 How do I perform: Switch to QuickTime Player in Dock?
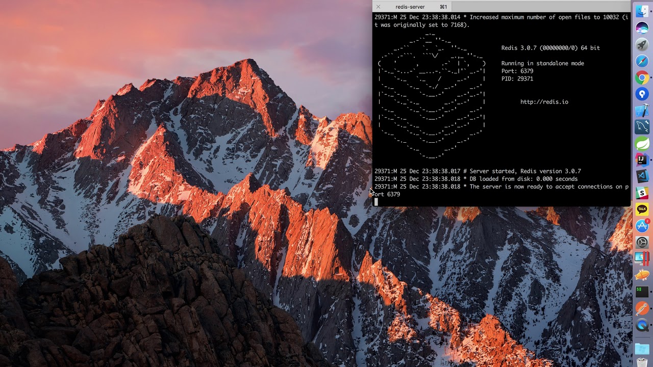click(x=642, y=325)
